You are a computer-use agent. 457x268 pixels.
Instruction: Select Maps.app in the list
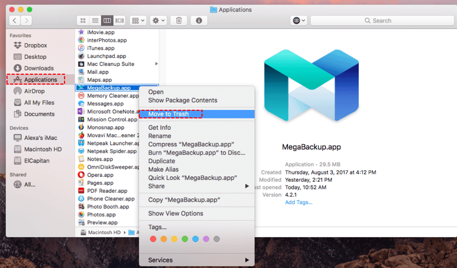click(x=99, y=80)
